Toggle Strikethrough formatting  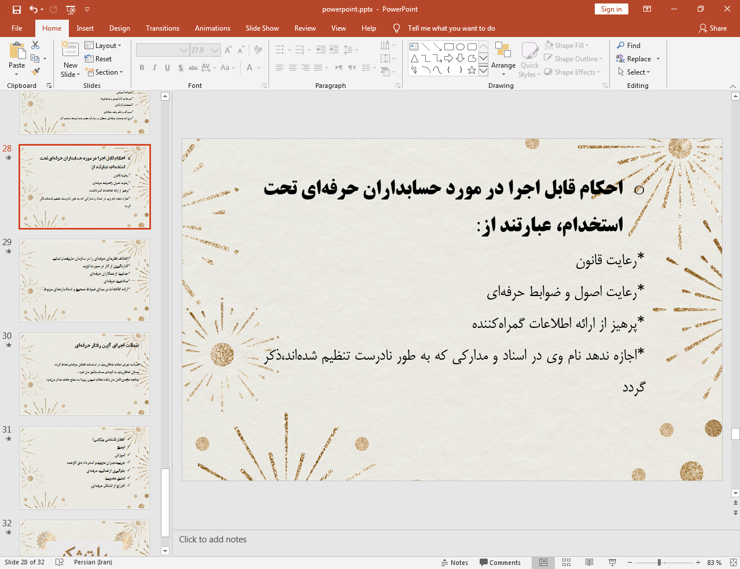[193, 68]
